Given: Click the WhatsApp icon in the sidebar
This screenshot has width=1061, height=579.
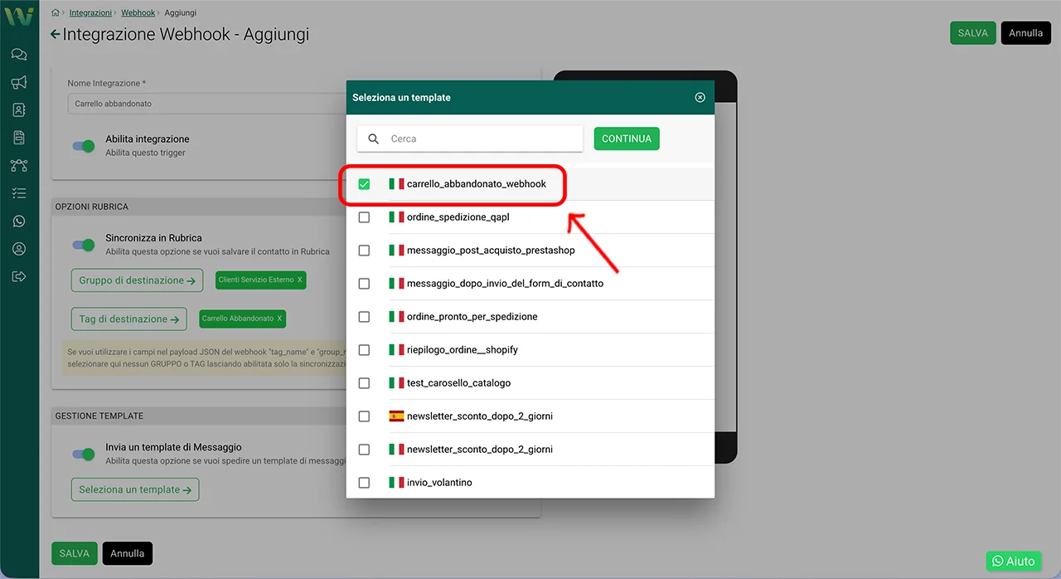Looking at the screenshot, I should coord(19,221).
